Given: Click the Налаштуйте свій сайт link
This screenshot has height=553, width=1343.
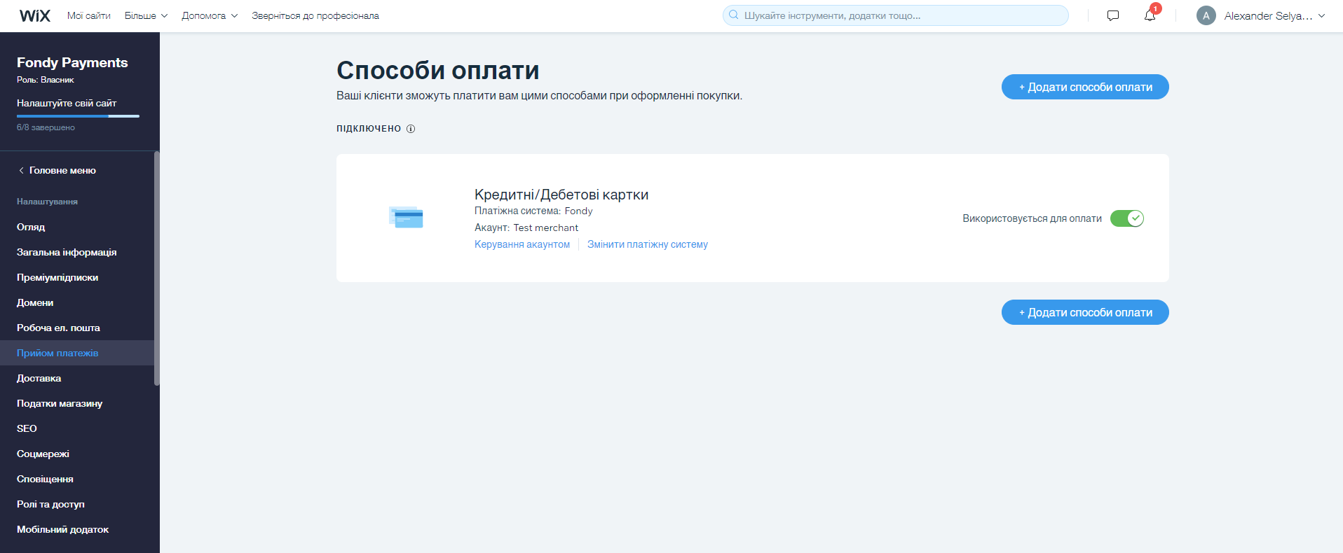Looking at the screenshot, I should coord(67,103).
